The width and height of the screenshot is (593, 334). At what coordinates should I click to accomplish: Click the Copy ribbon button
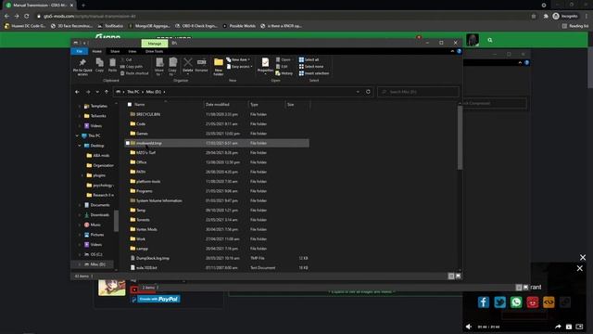tap(99, 65)
